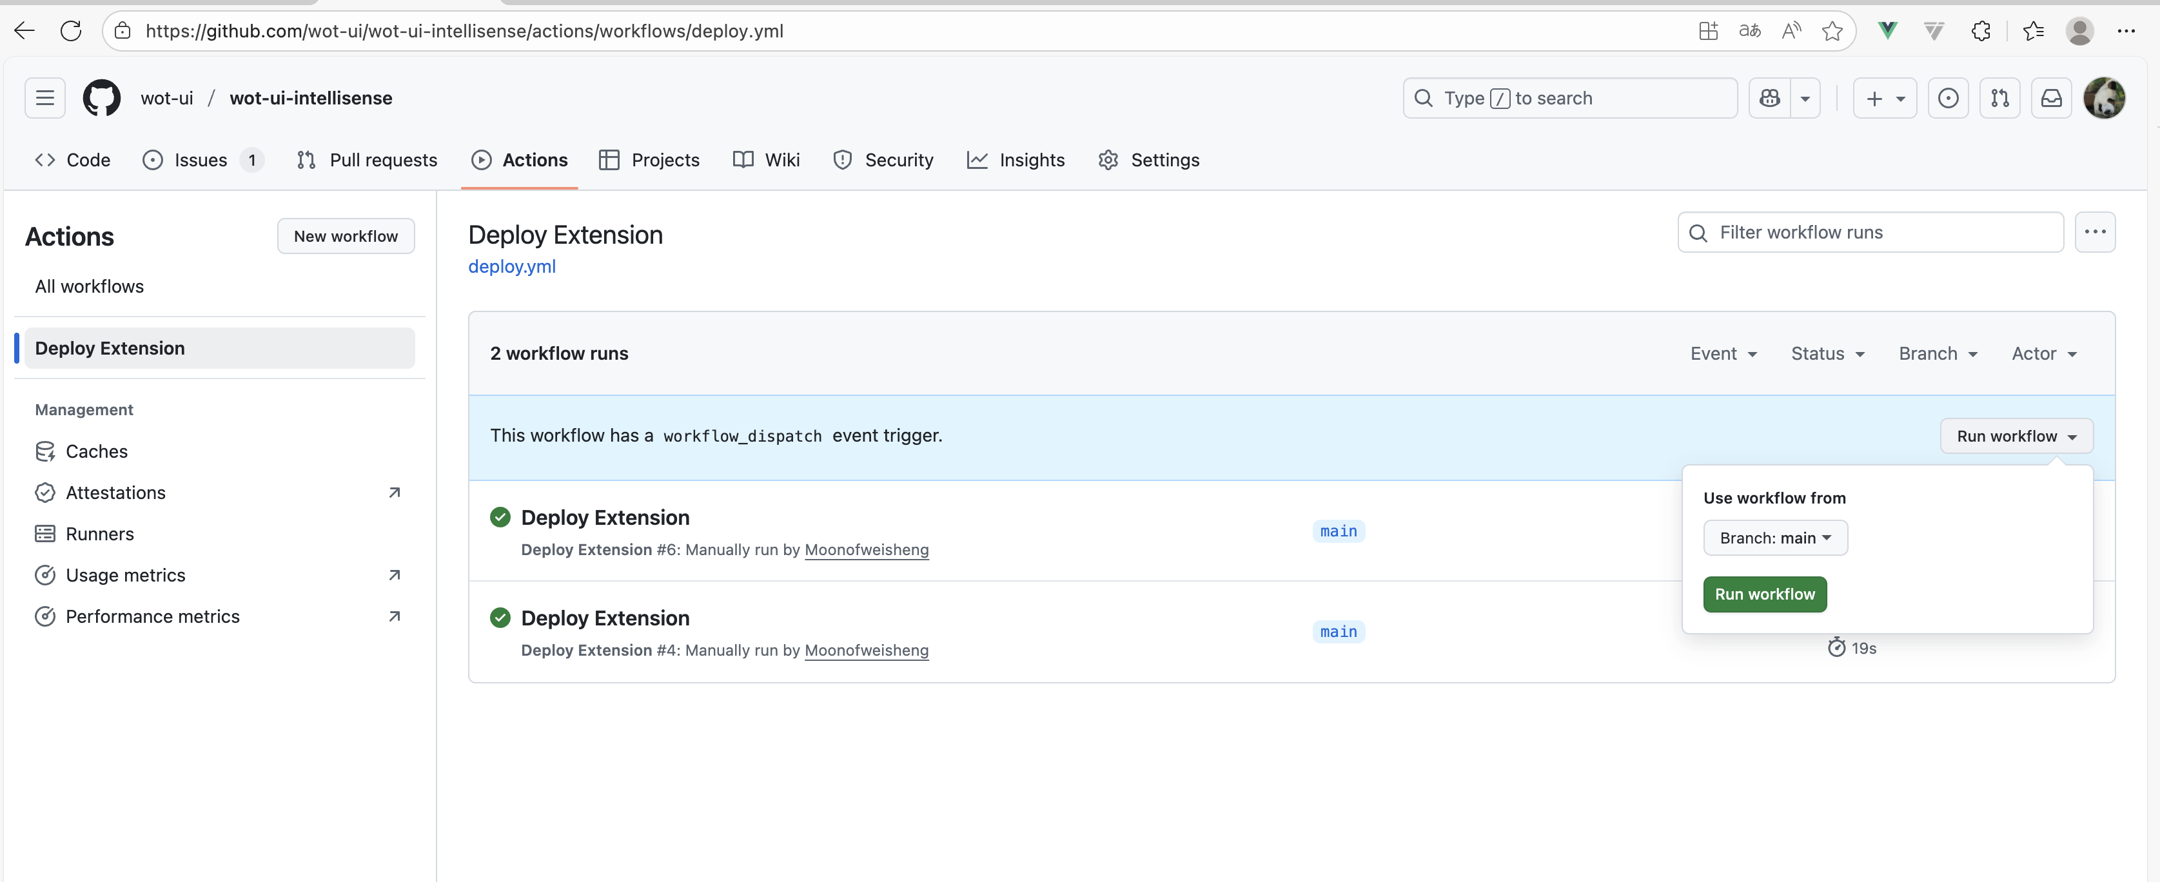
Task: Expand the Actor filter dropdown
Action: 2043,354
